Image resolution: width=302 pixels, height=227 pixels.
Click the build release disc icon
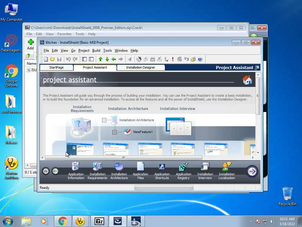click(x=139, y=59)
